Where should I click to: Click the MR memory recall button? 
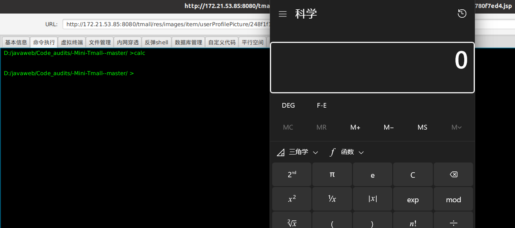point(322,127)
